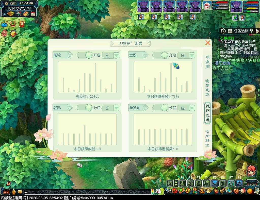260x200 pixels.
Task: Switch skill bar page up
Action: click(176, 182)
